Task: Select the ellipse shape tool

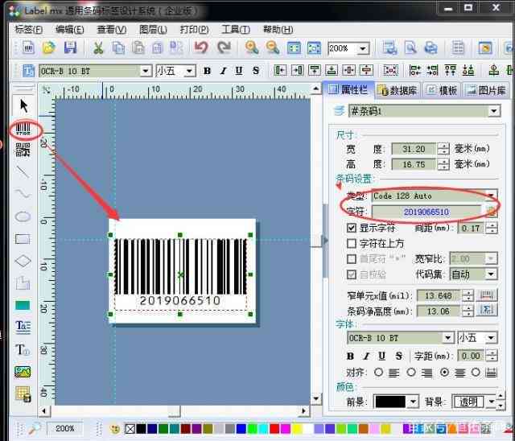Action: point(23,216)
